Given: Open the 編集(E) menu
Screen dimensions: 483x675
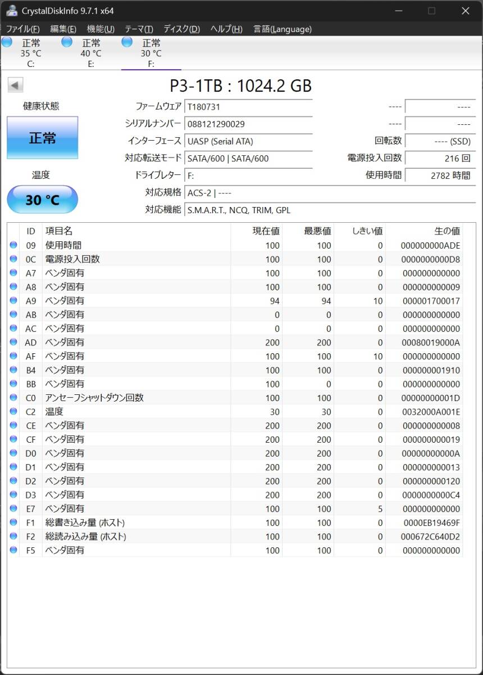Looking at the screenshot, I should pyautogui.click(x=63, y=29).
